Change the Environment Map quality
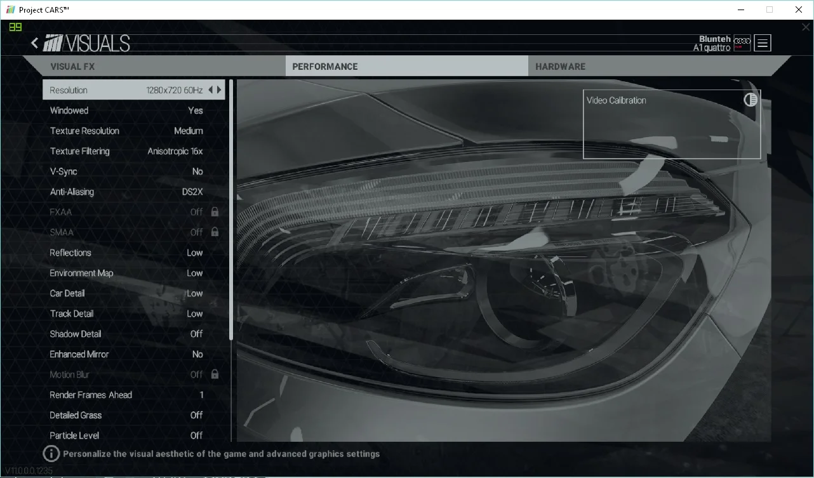 134,273
